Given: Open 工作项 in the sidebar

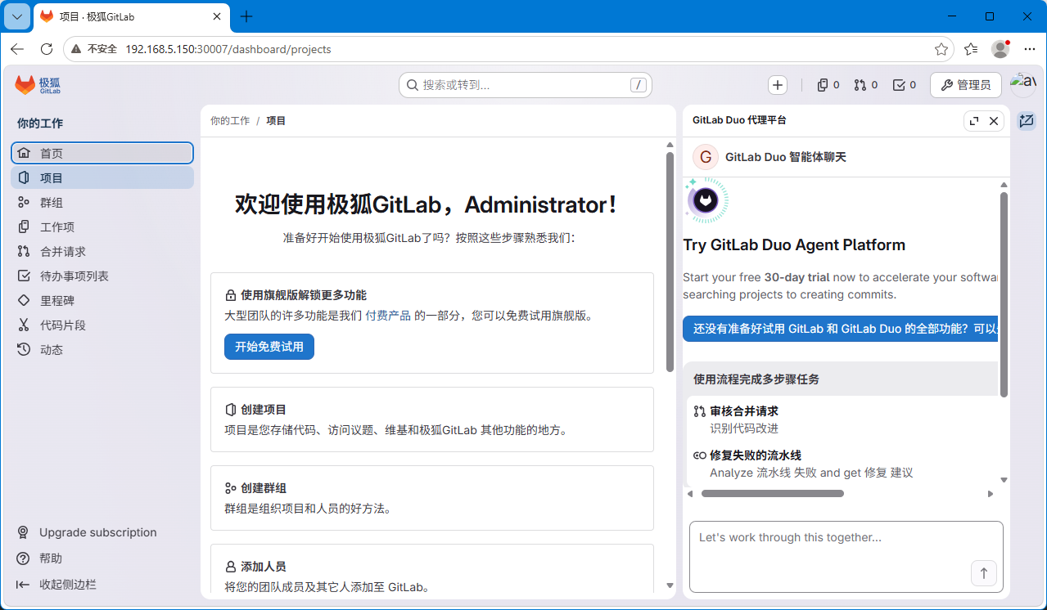Looking at the screenshot, I should pos(102,227).
